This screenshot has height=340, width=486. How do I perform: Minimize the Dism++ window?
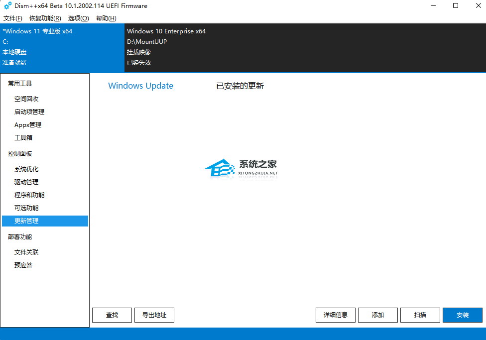pyautogui.click(x=433, y=5)
